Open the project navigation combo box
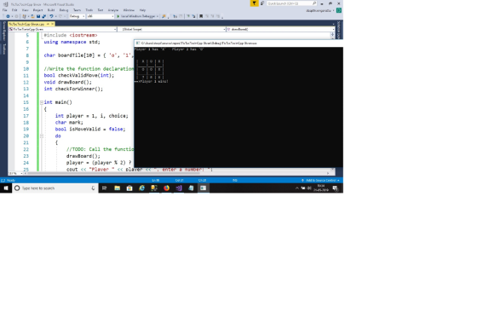 [62, 29]
